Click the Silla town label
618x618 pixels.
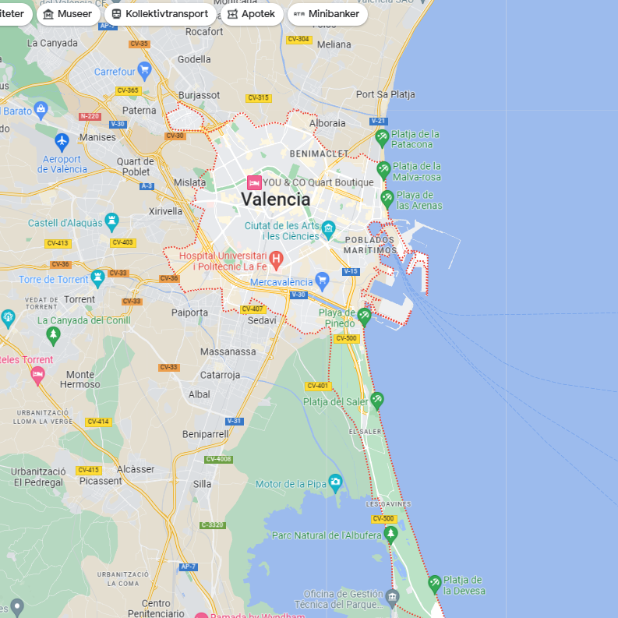tap(202, 484)
